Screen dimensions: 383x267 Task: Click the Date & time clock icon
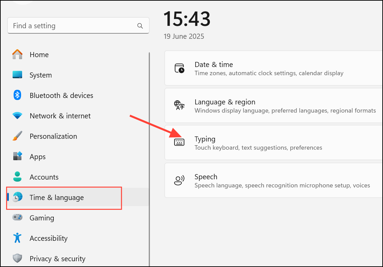pyautogui.click(x=180, y=68)
